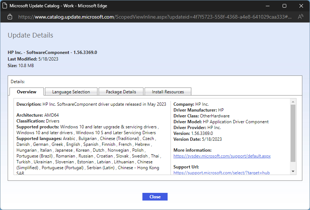310x210 pixels.
Task: Click the scrollbar track below the thumb
Action: (x=293, y=165)
